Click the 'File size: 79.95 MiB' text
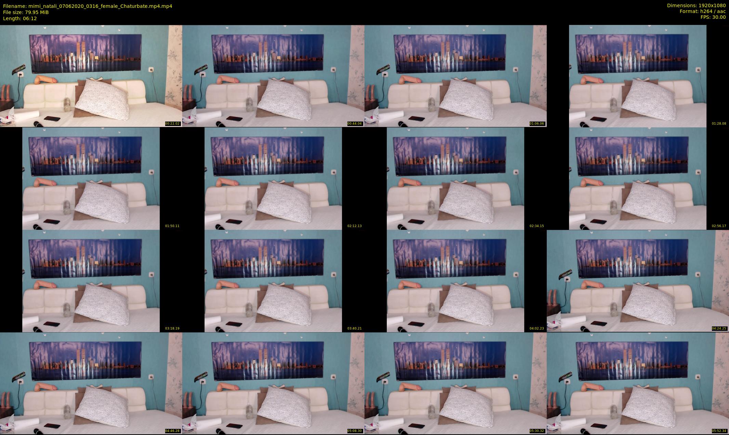This screenshot has height=435, width=729. pyautogui.click(x=26, y=12)
